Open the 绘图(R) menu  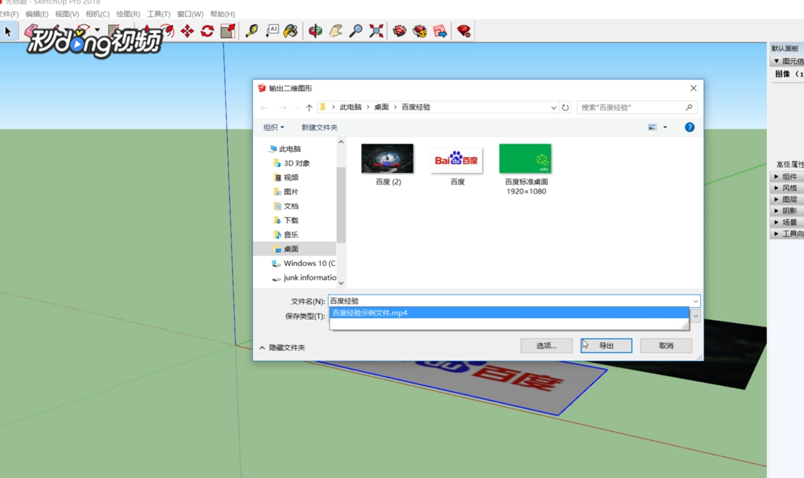tap(128, 14)
